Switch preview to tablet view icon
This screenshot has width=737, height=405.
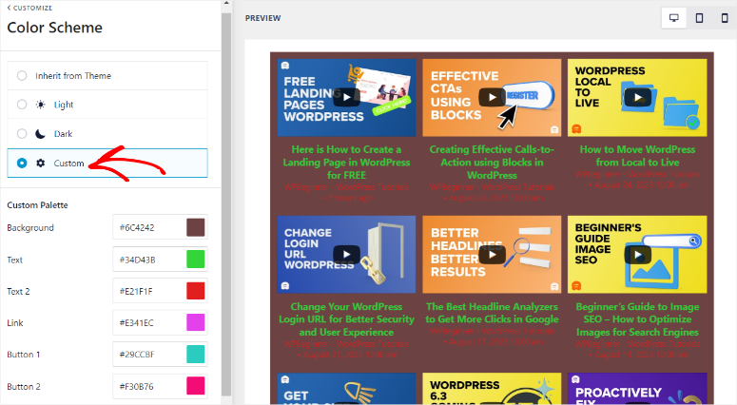(x=699, y=18)
